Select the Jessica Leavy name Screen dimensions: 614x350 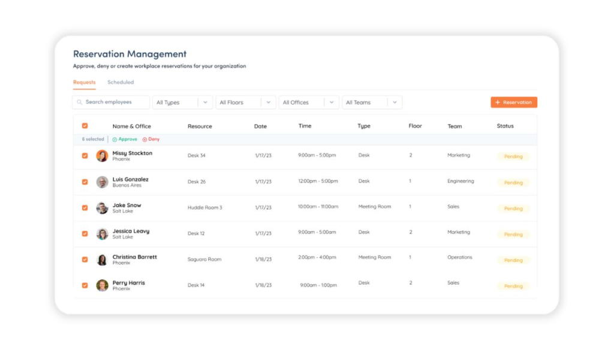pos(131,232)
